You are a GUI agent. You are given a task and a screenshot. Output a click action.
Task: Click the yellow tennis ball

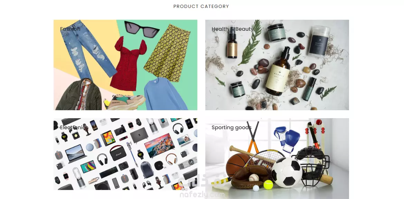pos(268,184)
